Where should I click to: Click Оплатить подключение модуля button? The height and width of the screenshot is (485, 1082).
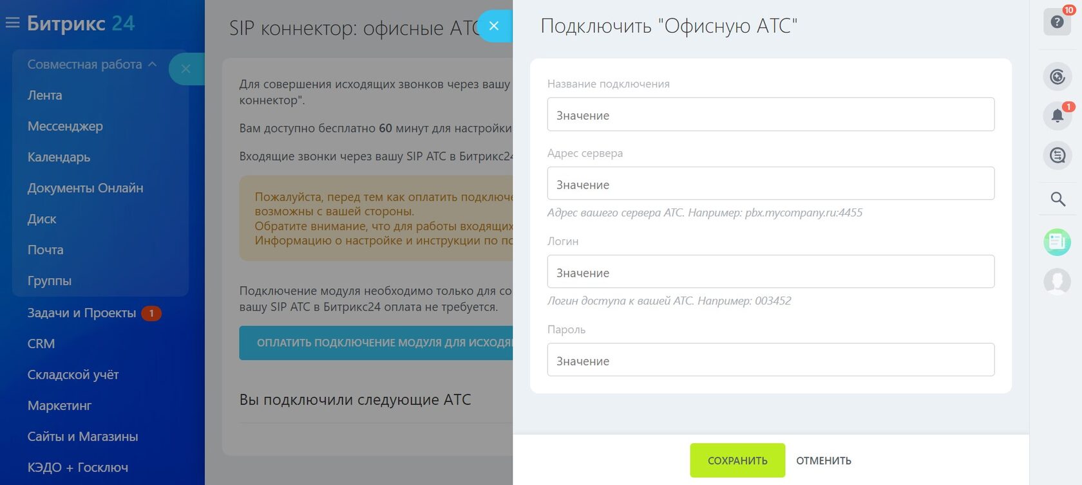click(376, 343)
